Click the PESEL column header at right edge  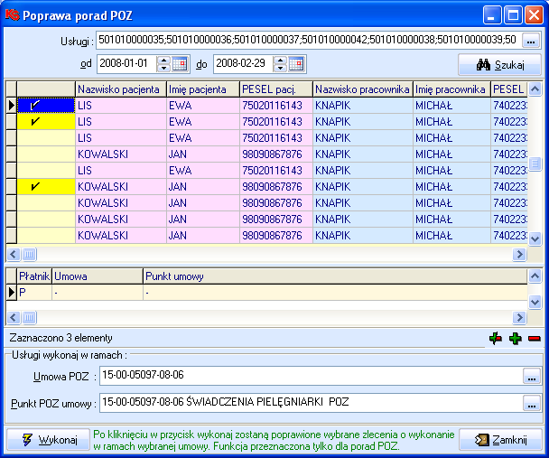point(508,89)
